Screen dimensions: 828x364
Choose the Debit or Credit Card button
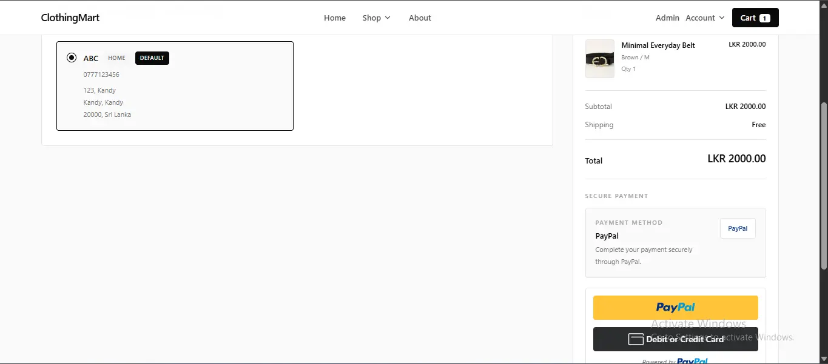point(676,339)
